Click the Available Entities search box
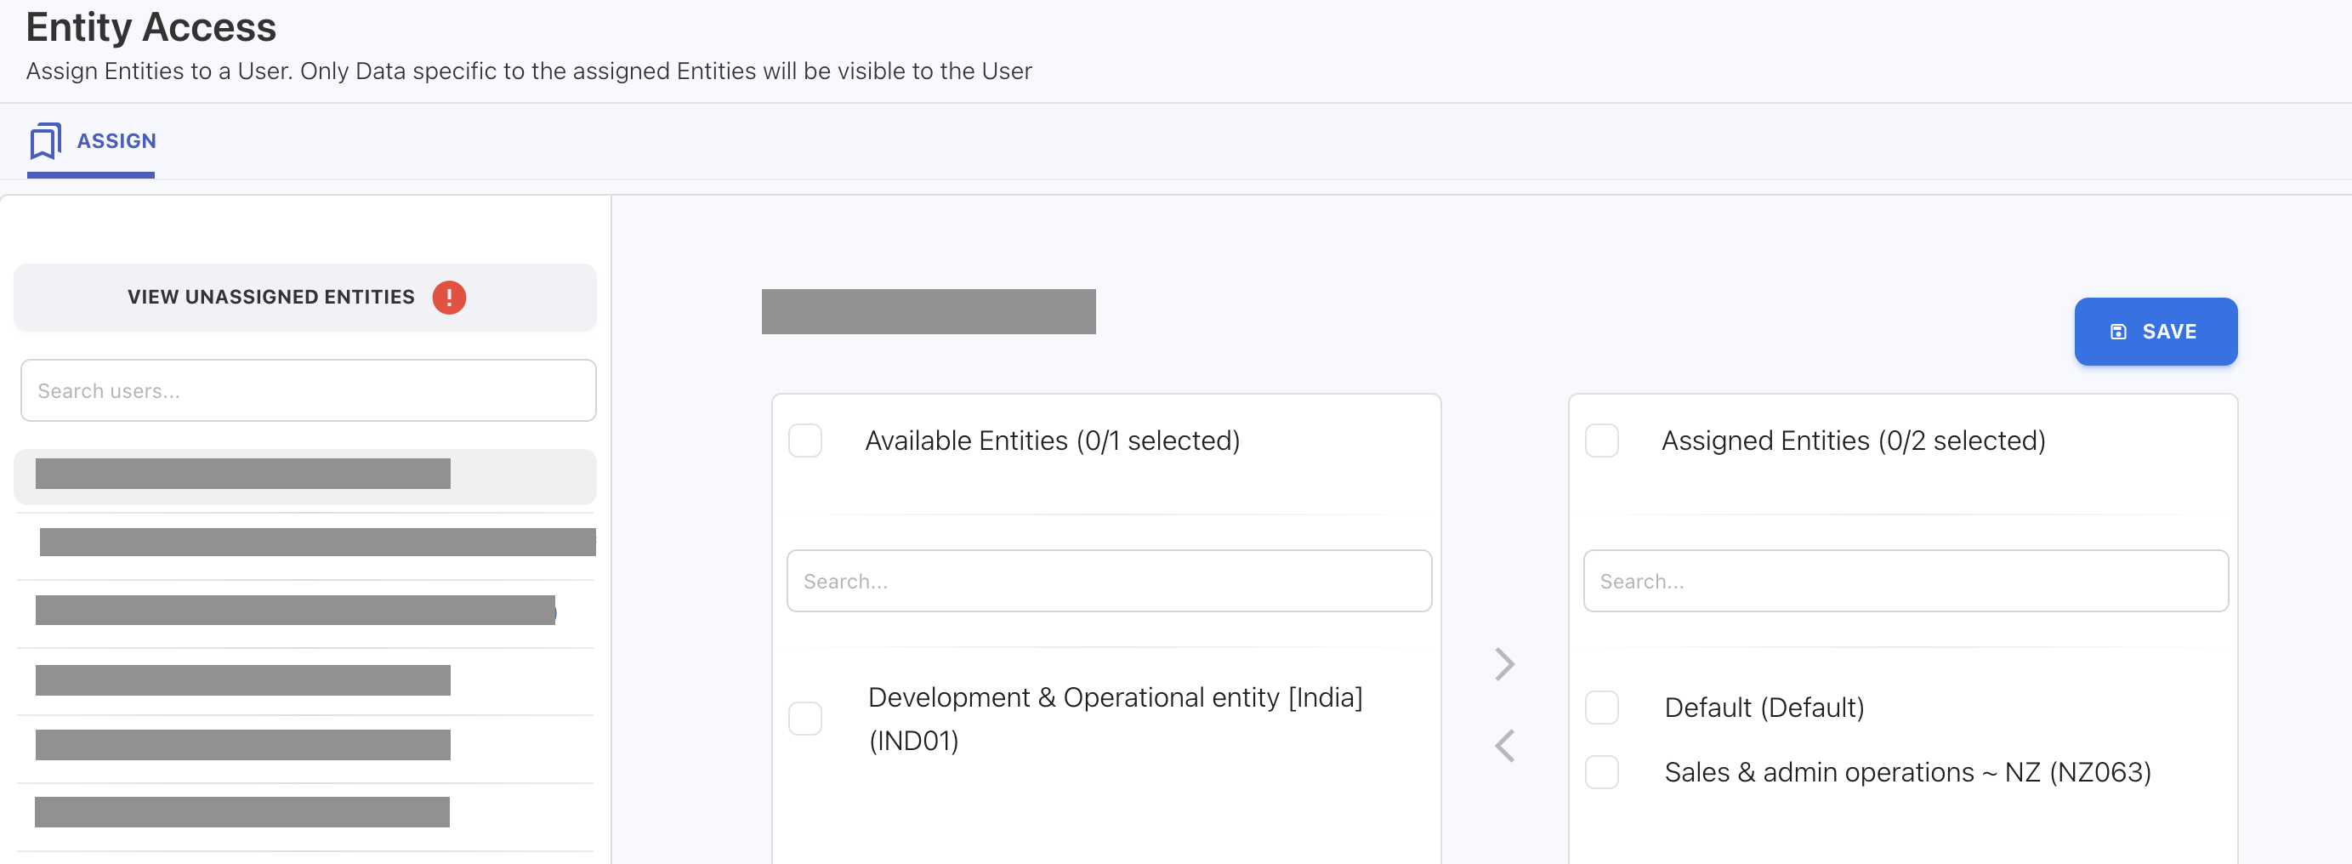Image resolution: width=2352 pixels, height=864 pixels. pos(1109,581)
